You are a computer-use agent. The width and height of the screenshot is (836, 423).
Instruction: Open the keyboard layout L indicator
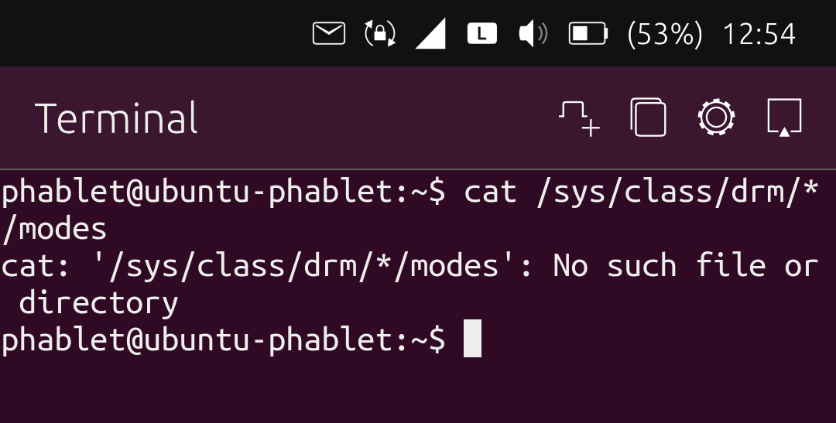click(x=482, y=33)
